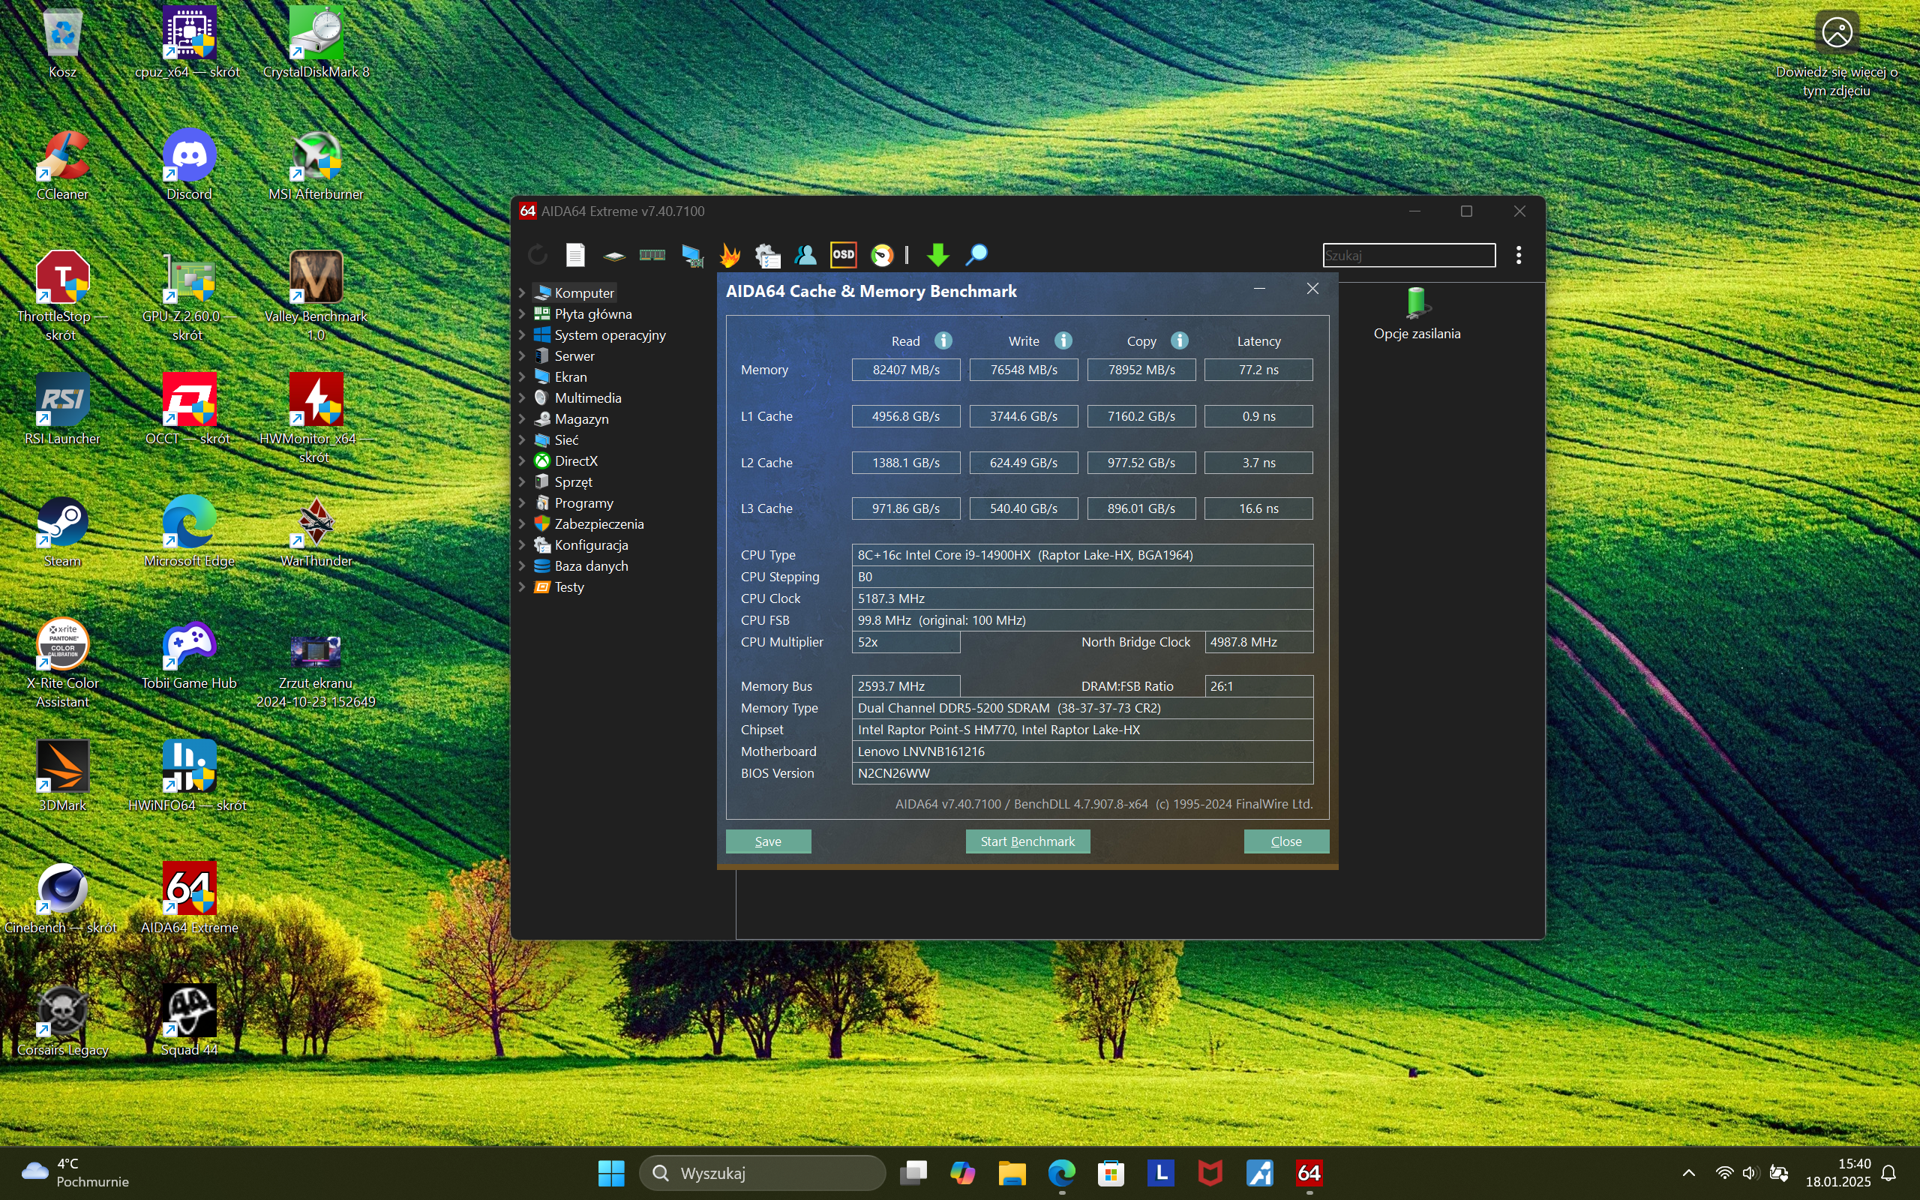Viewport: 1920px width, 1200px height.
Task: Expand the Testy tree node
Action: (x=522, y=587)
